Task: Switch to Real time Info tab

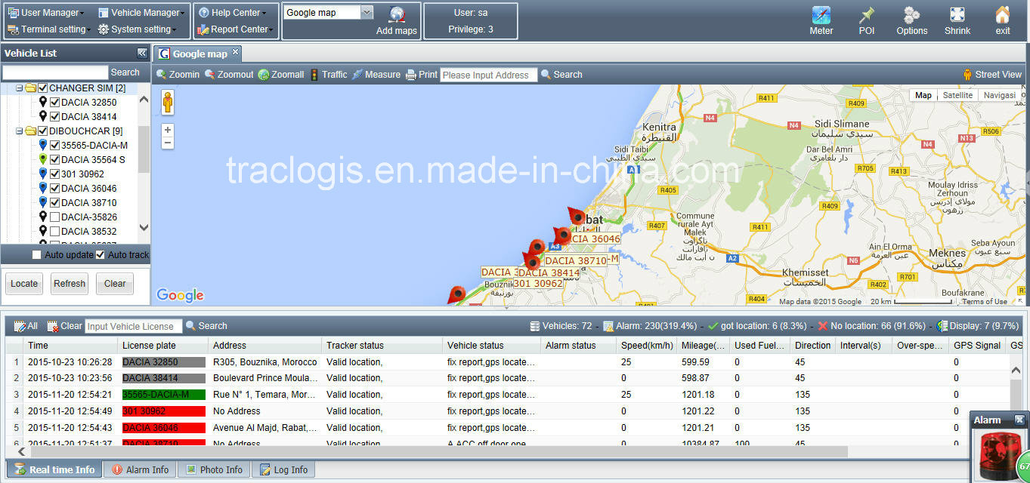Action: (x=54, y=469)
